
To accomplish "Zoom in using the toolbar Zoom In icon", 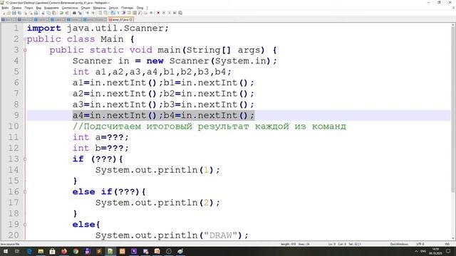I will tap(87, 13).
